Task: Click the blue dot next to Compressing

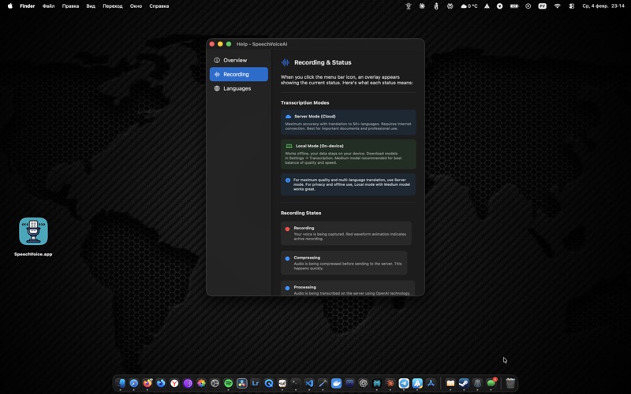Action: [287, 258]
